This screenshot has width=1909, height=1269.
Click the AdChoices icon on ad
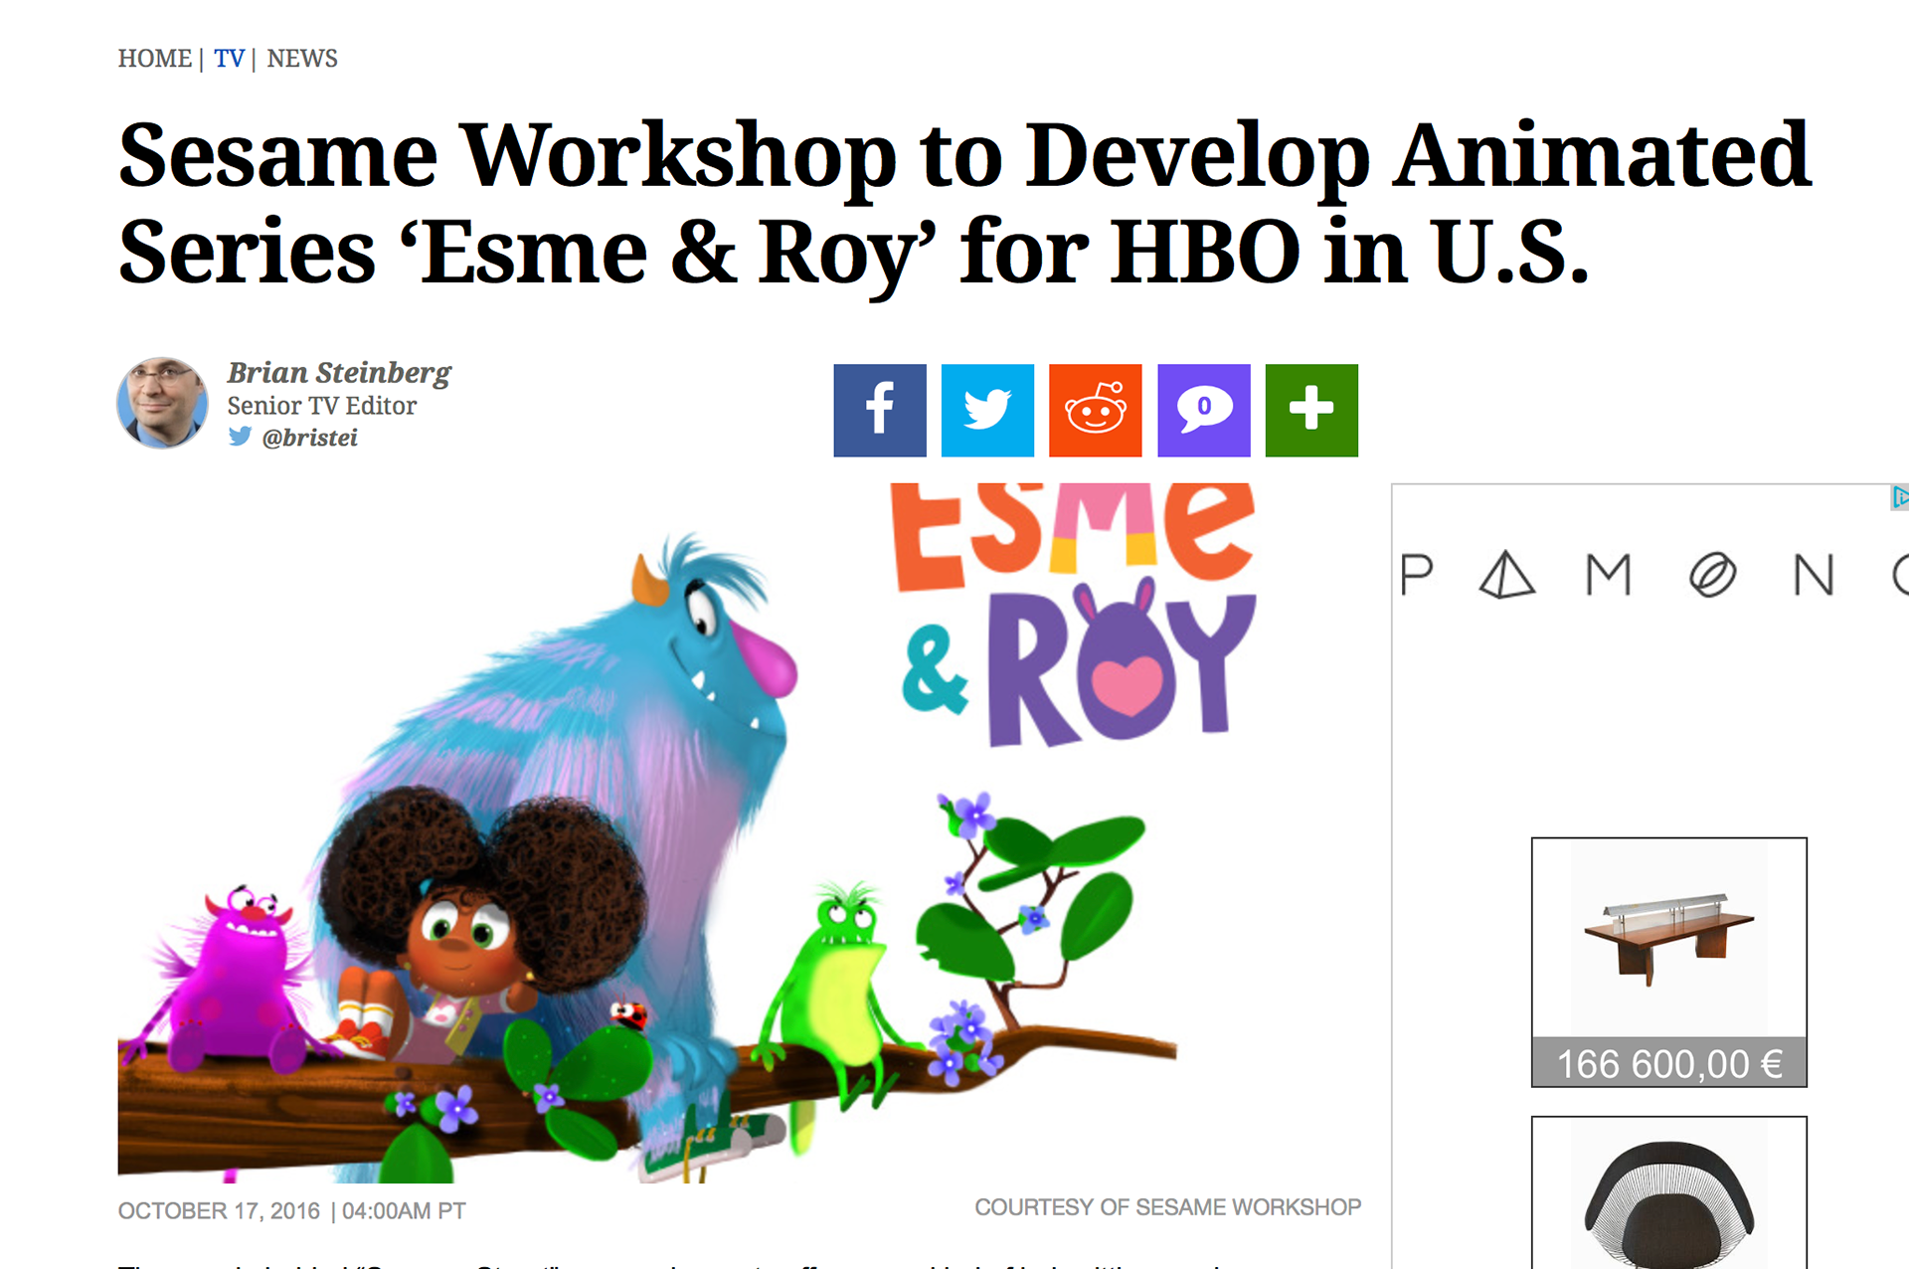pos(1899,496)
